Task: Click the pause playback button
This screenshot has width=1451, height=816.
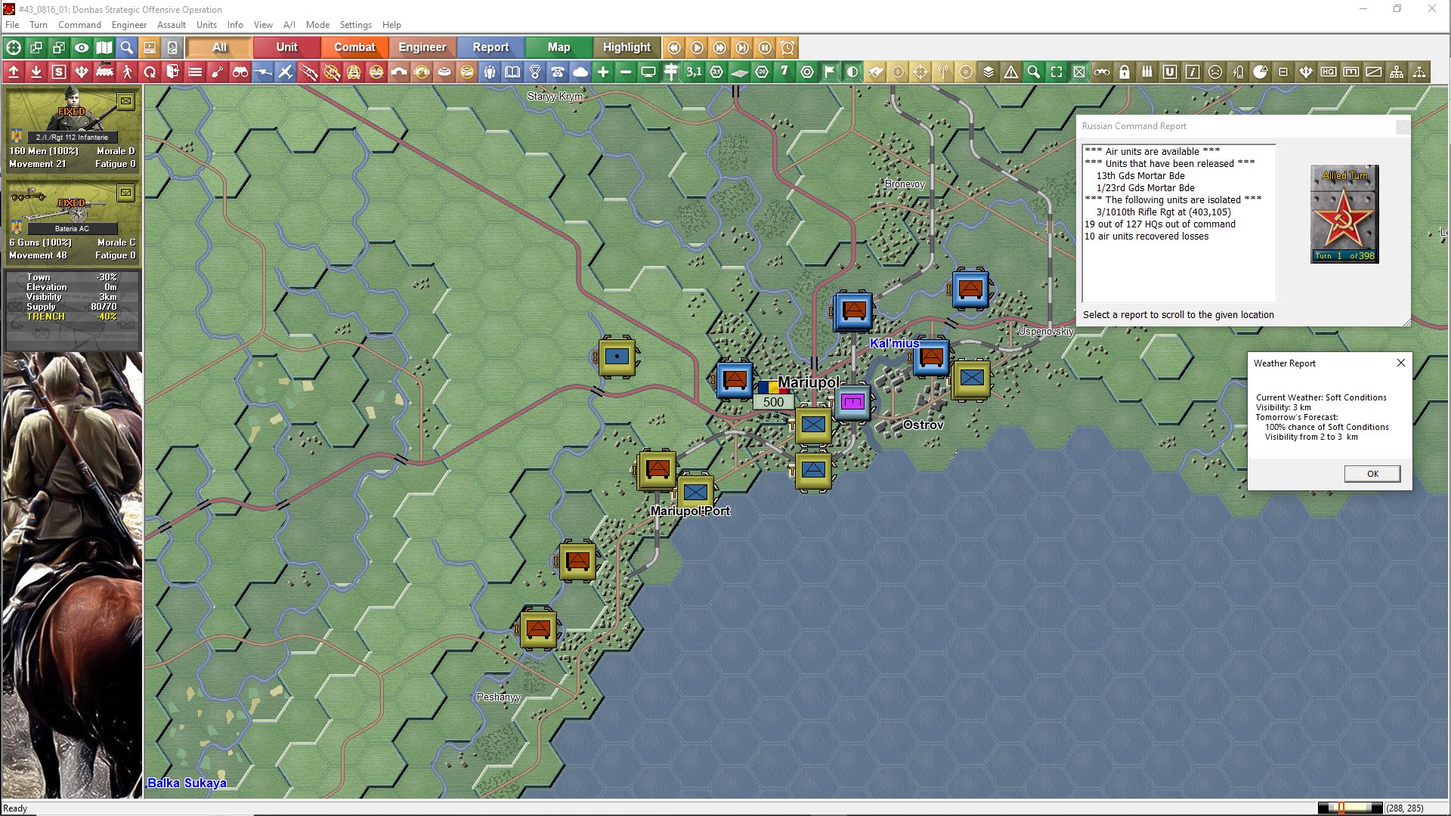Action: pyautogui.click(x=765, y=48)
